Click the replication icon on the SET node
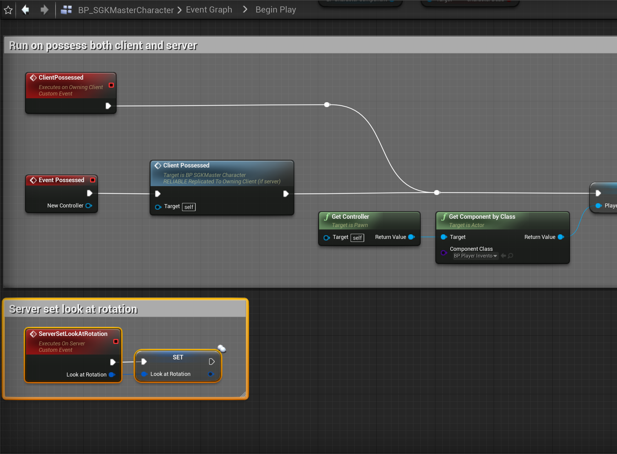617x454 pixels. [x=222, y=348]
